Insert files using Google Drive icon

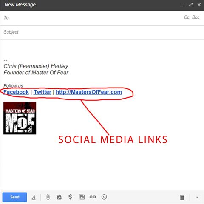(x=59, y=197)
